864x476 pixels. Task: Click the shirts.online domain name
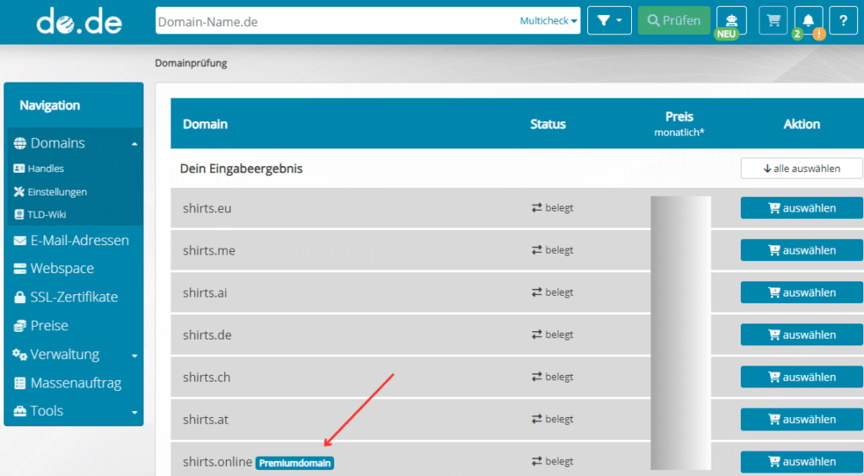[218, 462]
